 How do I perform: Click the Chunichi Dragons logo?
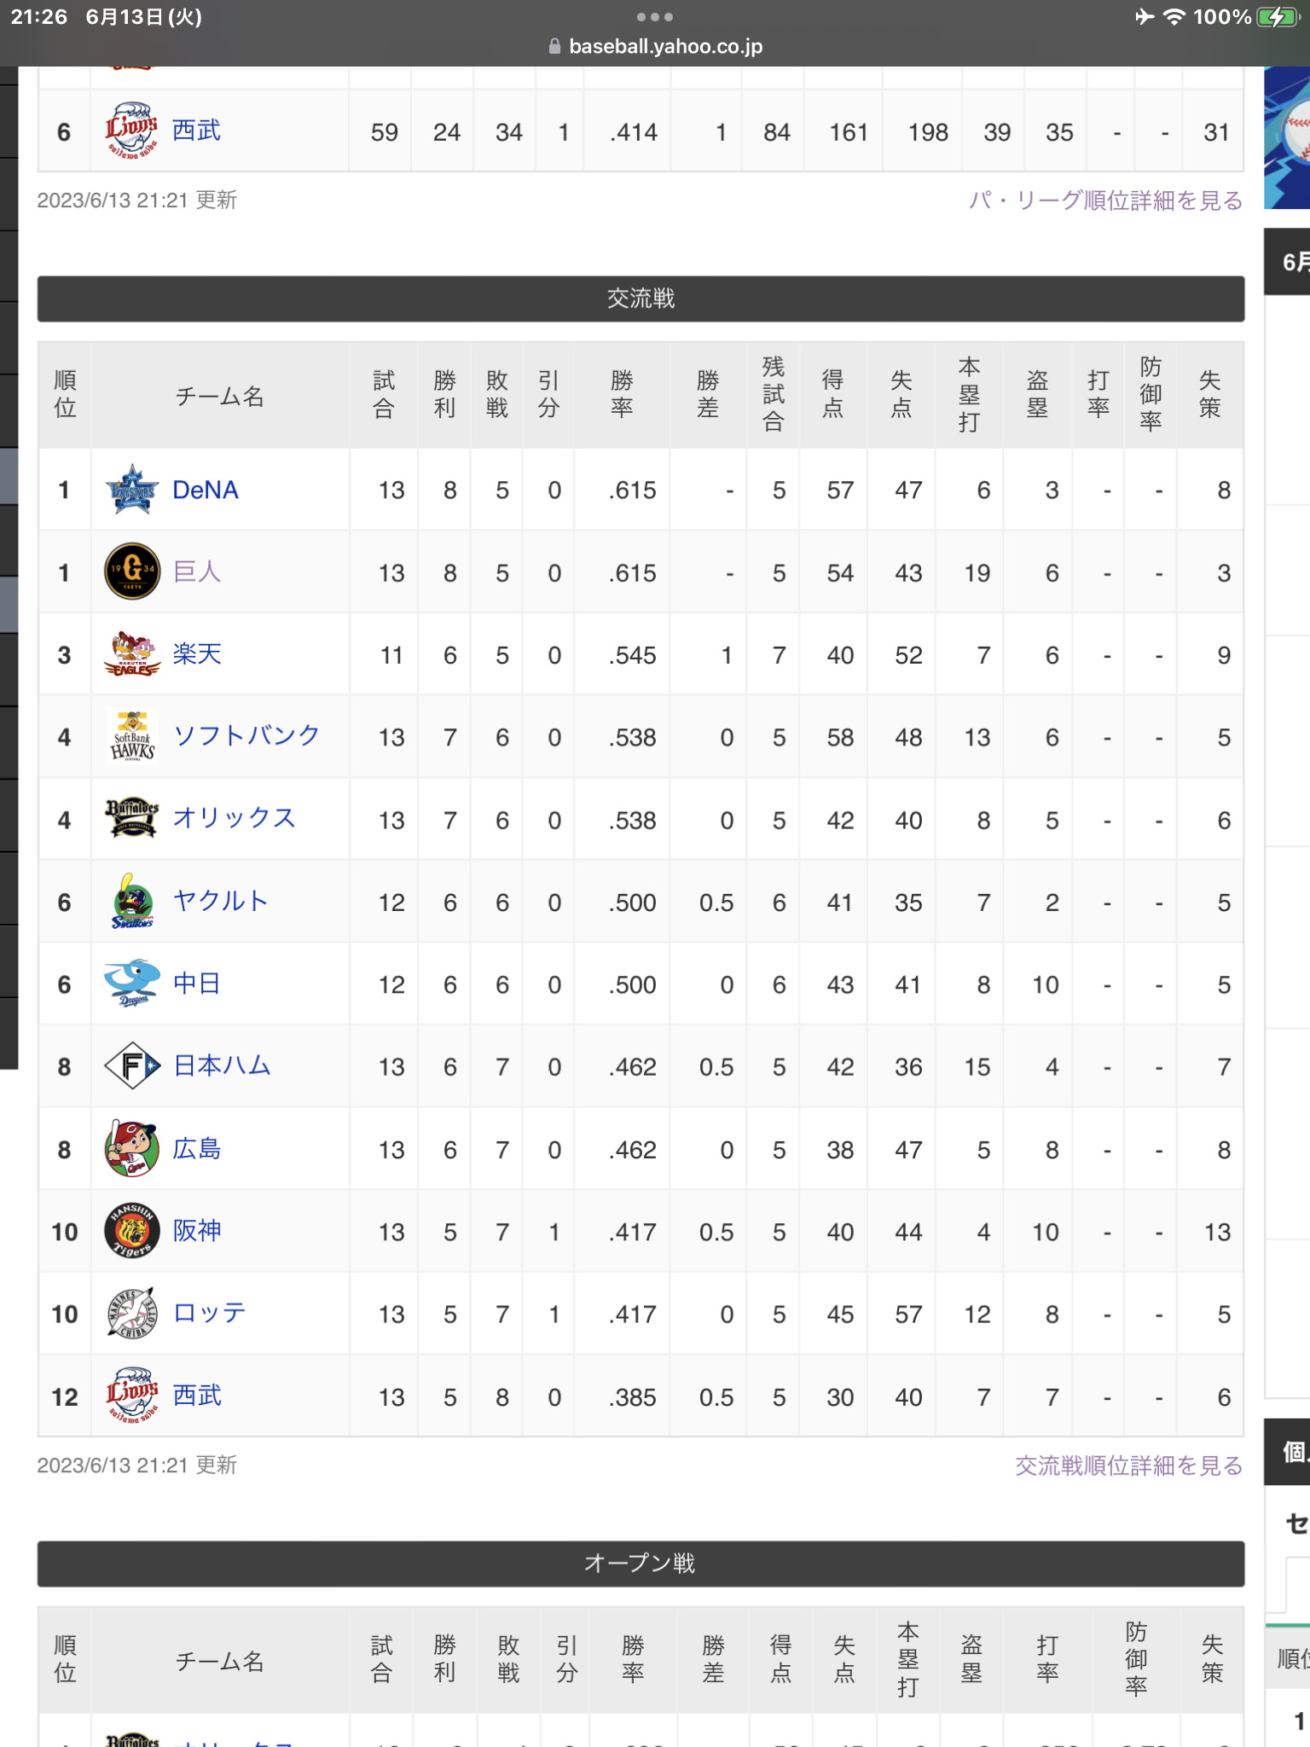[132, 984]
